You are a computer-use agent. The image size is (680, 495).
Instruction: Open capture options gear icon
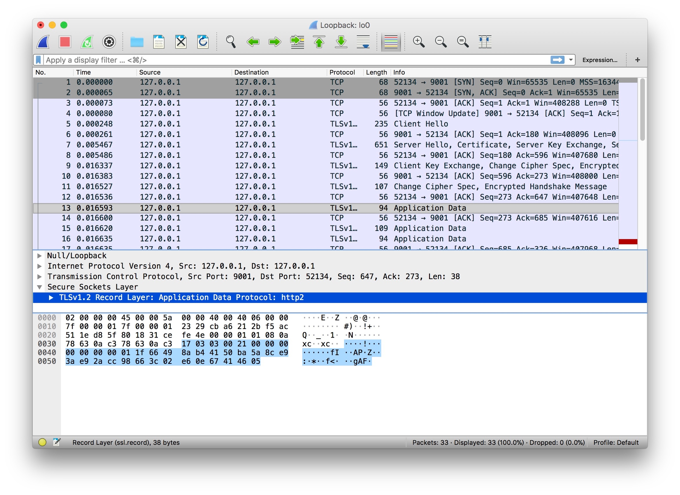click(109, 42)
